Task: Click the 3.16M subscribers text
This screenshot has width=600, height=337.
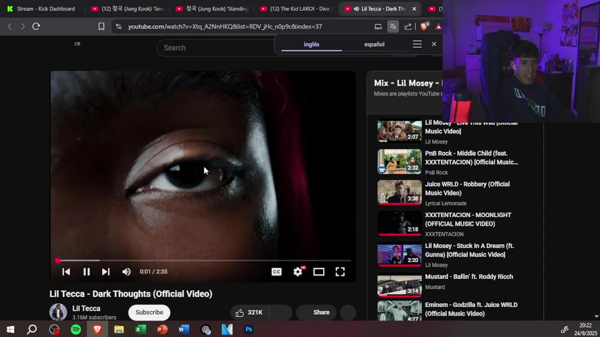Action: (x=94, y=317)
